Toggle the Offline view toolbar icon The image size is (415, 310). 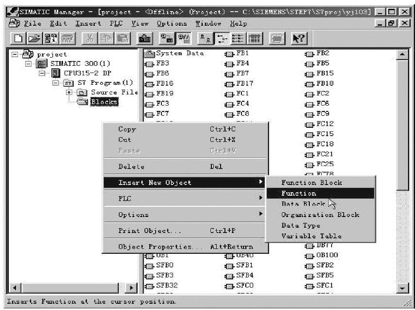(183, 39)
